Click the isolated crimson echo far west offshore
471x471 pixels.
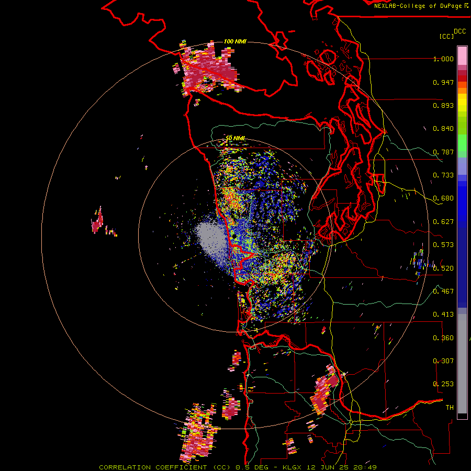97,220
